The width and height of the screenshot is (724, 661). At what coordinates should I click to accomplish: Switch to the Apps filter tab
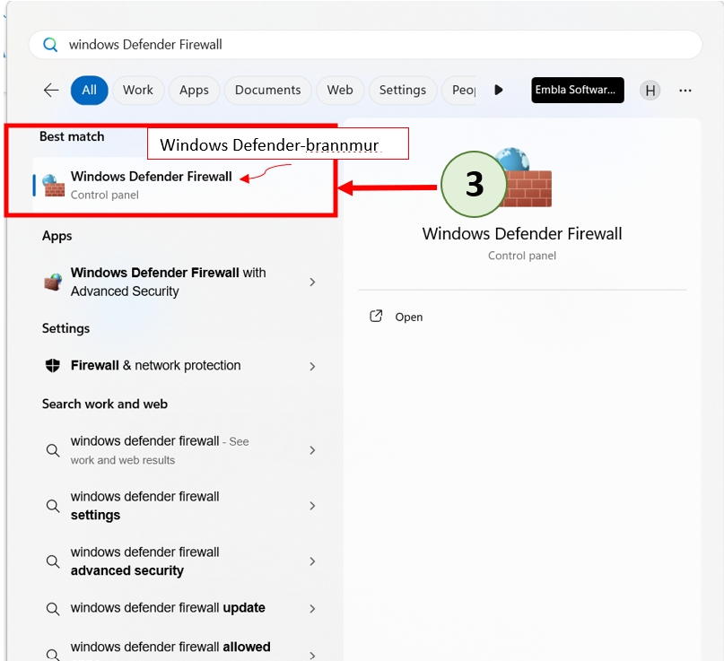pos(194,90)
